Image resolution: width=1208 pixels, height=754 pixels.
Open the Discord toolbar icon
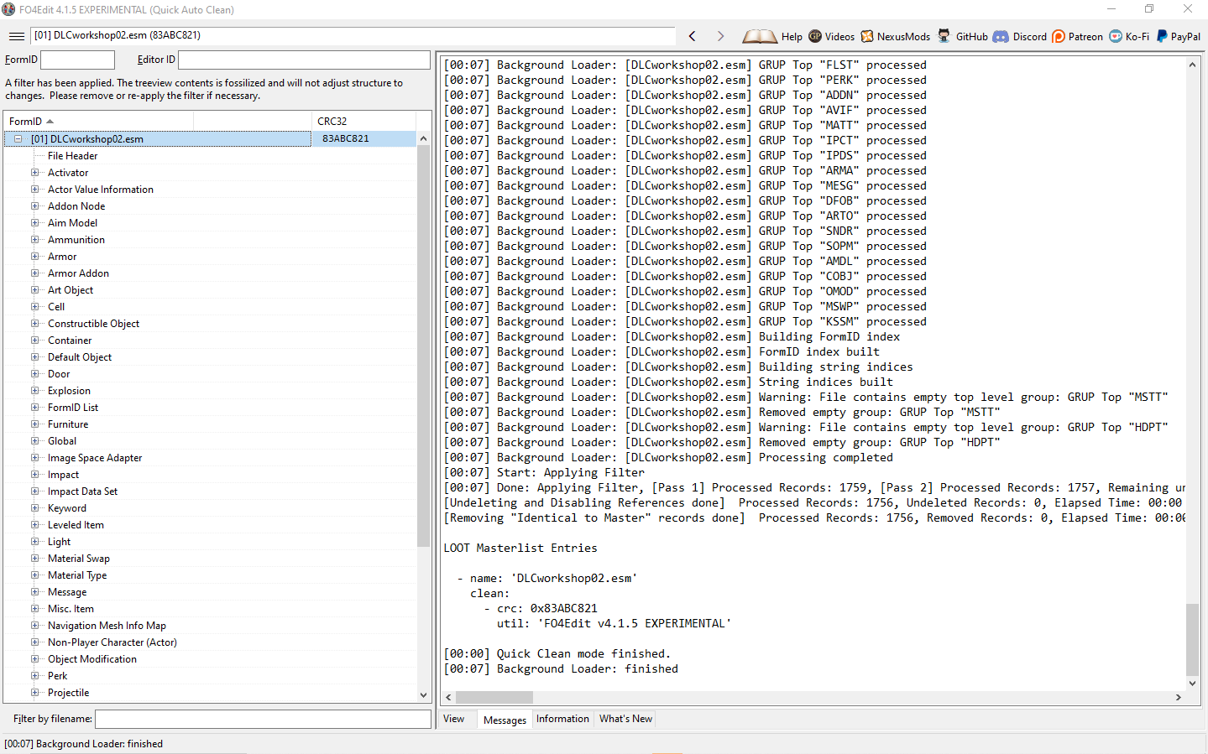pyautogui.click(x=1001, y=36)
